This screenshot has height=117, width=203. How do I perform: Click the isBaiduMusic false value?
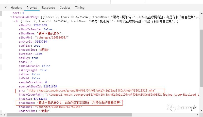46,66
